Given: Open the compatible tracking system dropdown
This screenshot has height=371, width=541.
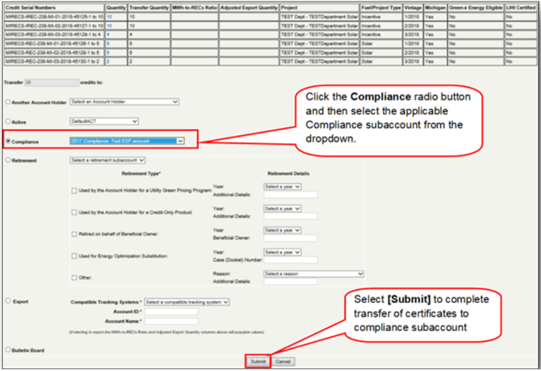Looking at the screenshot, I should [187, 302].
